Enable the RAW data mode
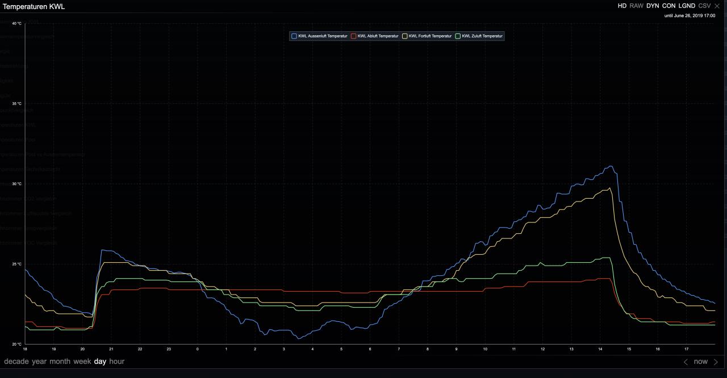 click(636, 6)
